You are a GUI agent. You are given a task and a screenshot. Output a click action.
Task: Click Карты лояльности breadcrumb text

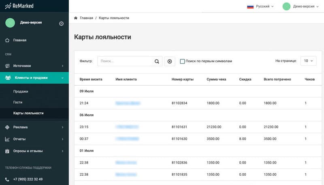click(114, 18)
